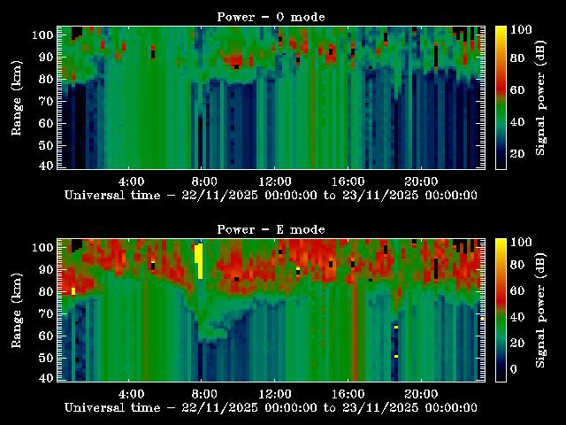Click the Universal time caption under O mode plot
566x425 pixels.
[271, 195]
